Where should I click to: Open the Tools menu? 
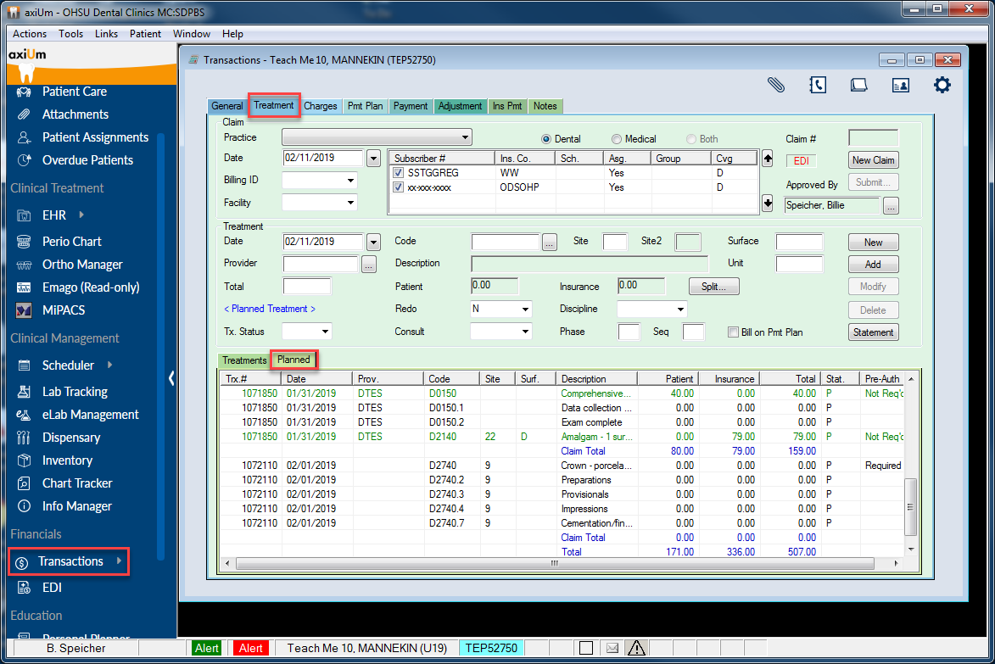pyautogui.click(x=71, y=34)
